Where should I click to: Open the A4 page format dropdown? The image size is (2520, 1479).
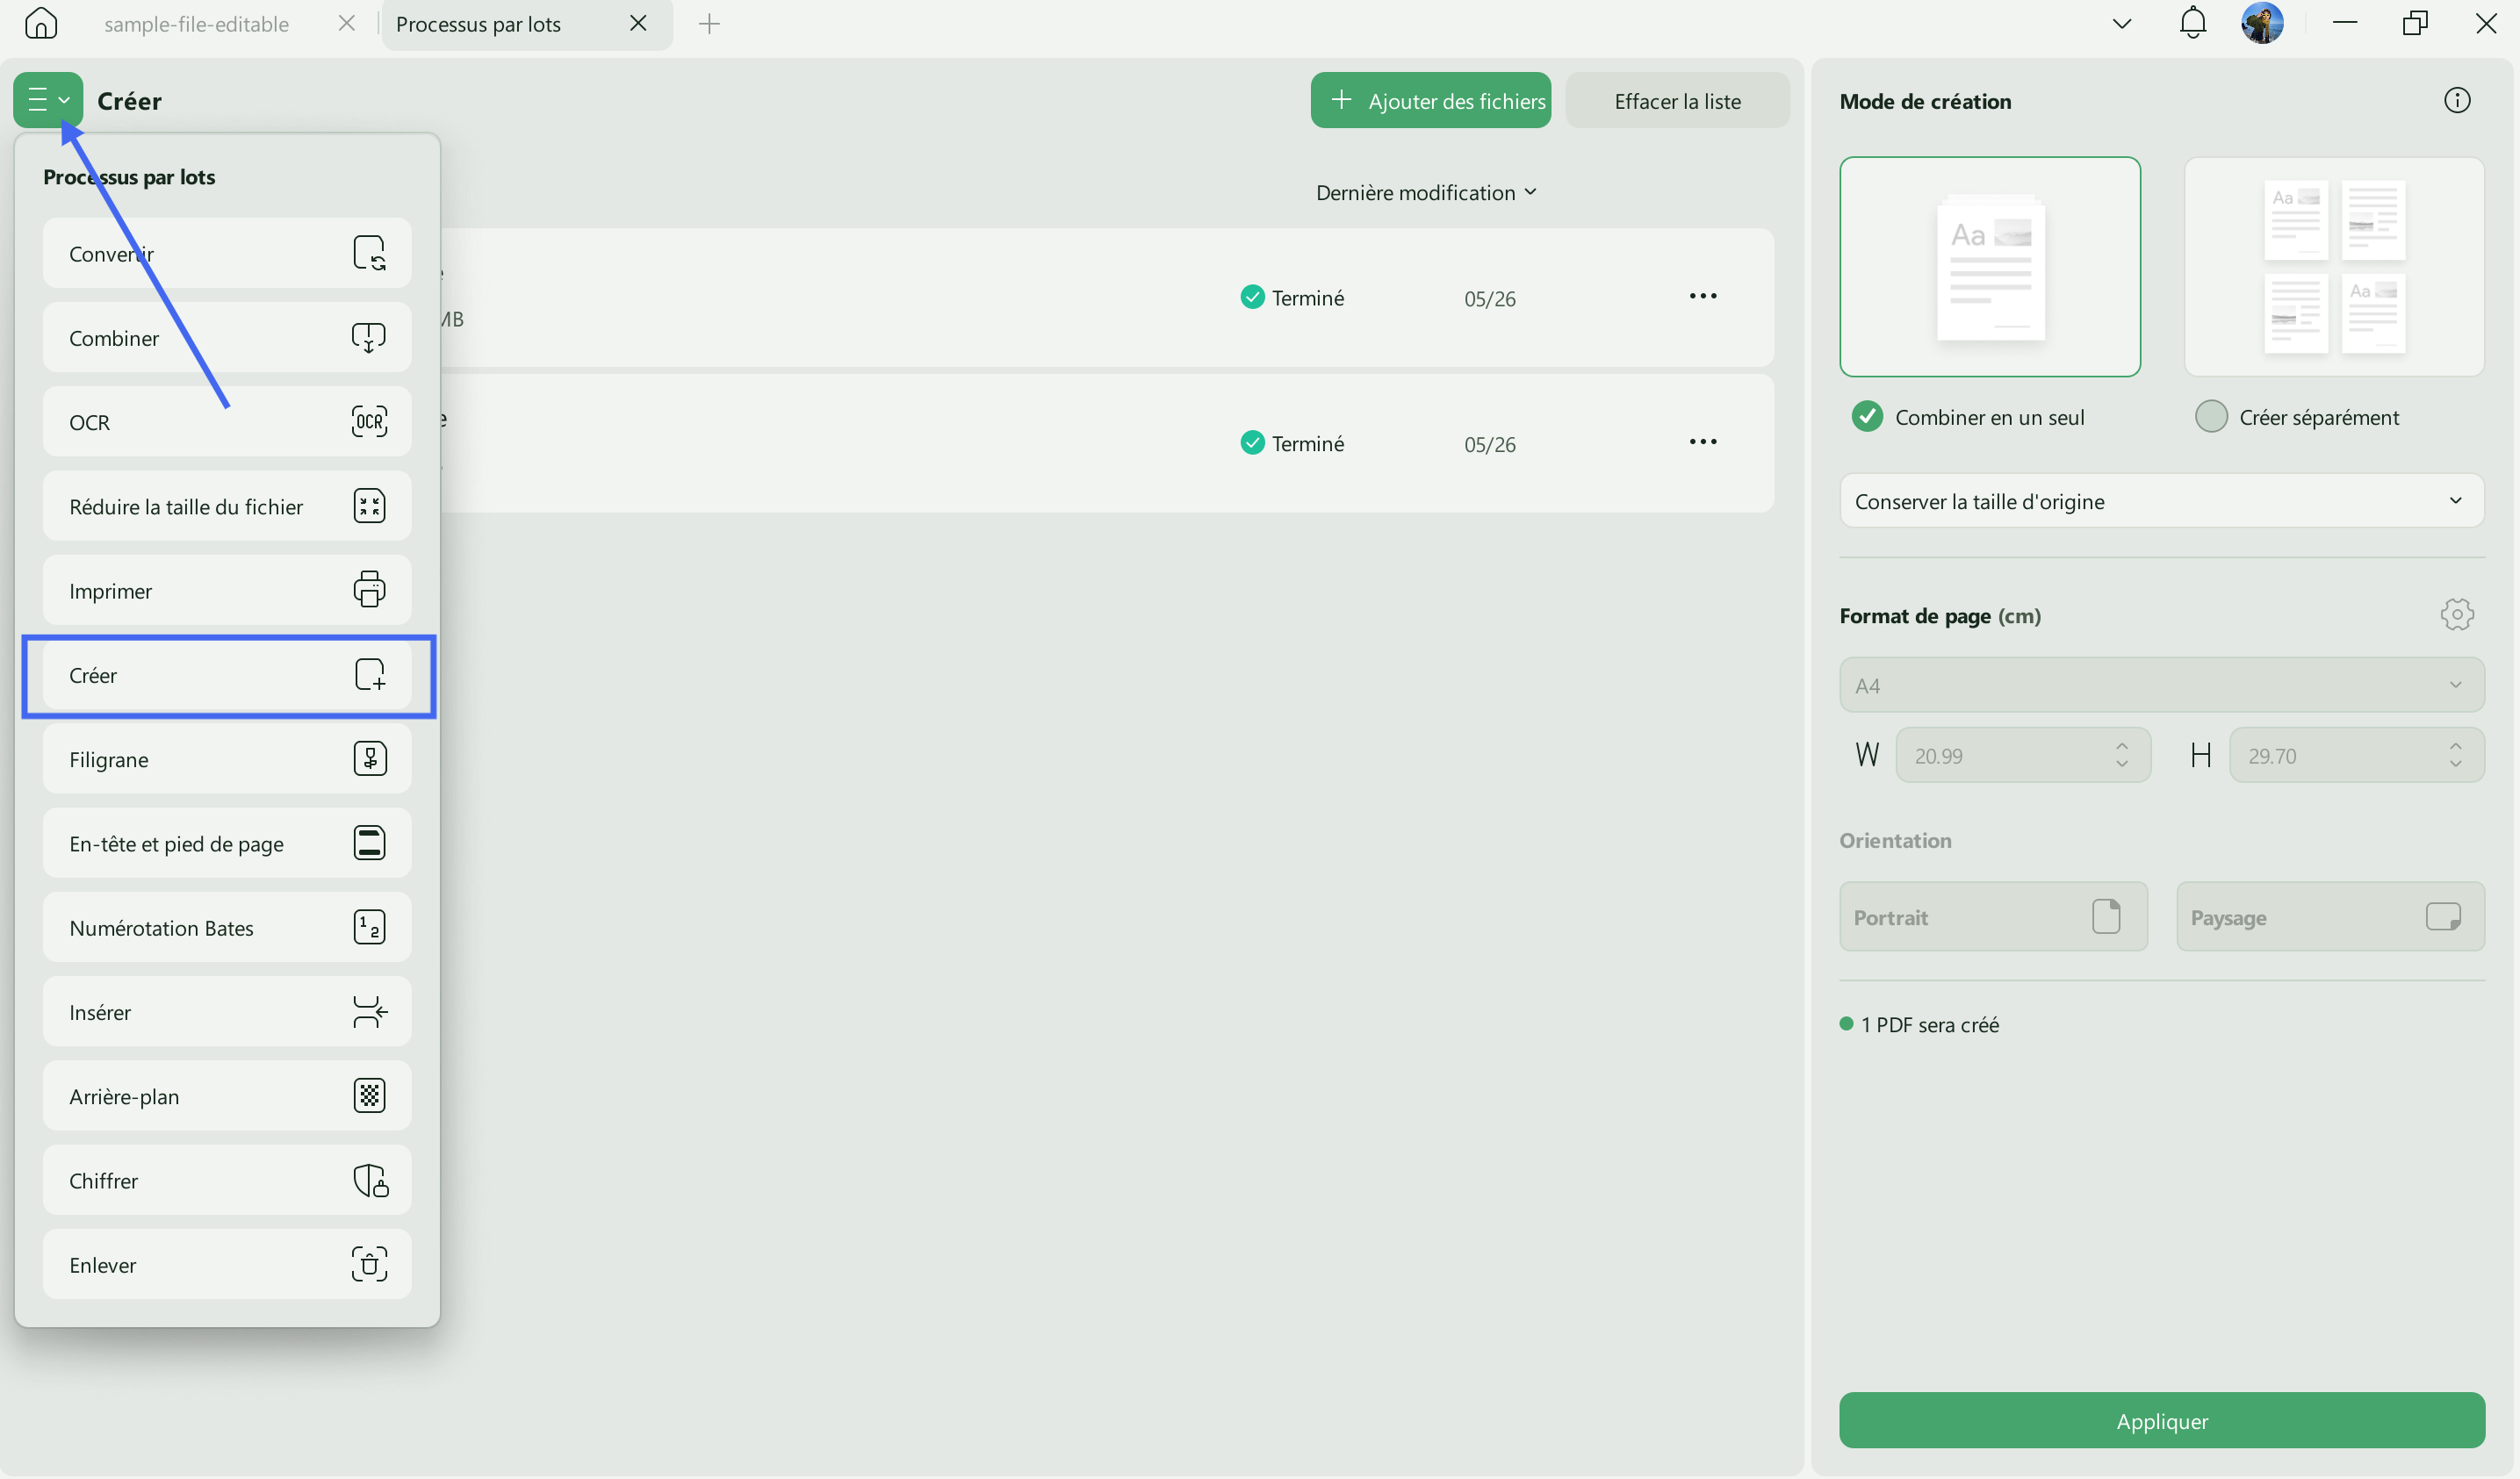[2161, 685]
